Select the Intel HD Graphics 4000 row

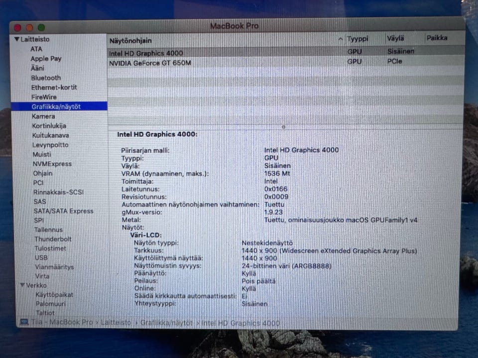click(286, 52)
